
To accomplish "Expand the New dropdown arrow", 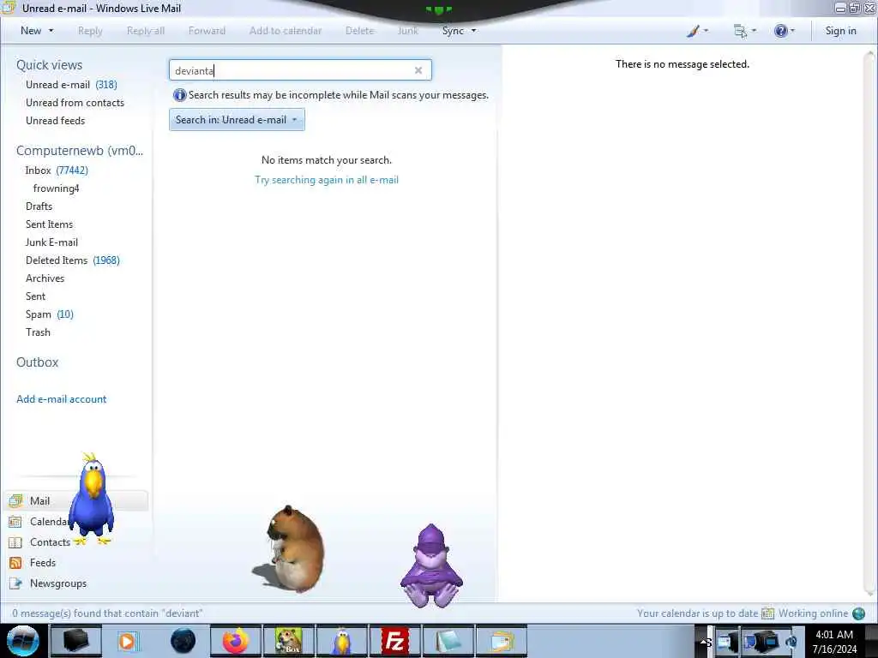I will [51, 31].
